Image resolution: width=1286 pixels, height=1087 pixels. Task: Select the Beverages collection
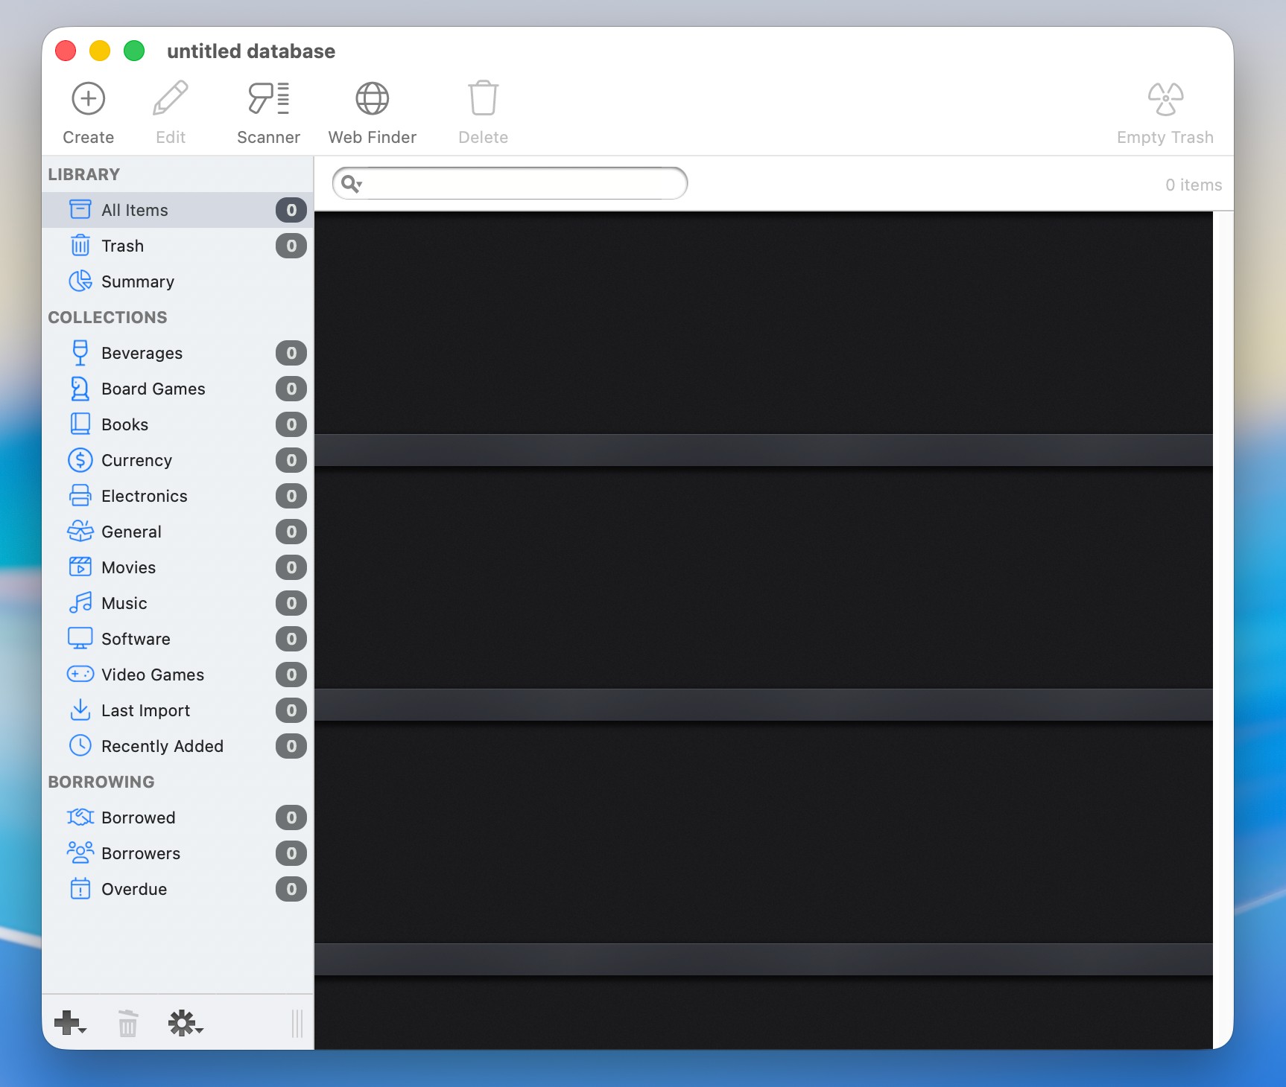point(142,353)
